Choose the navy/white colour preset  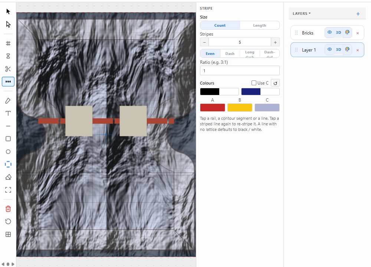tap(260, 92)
